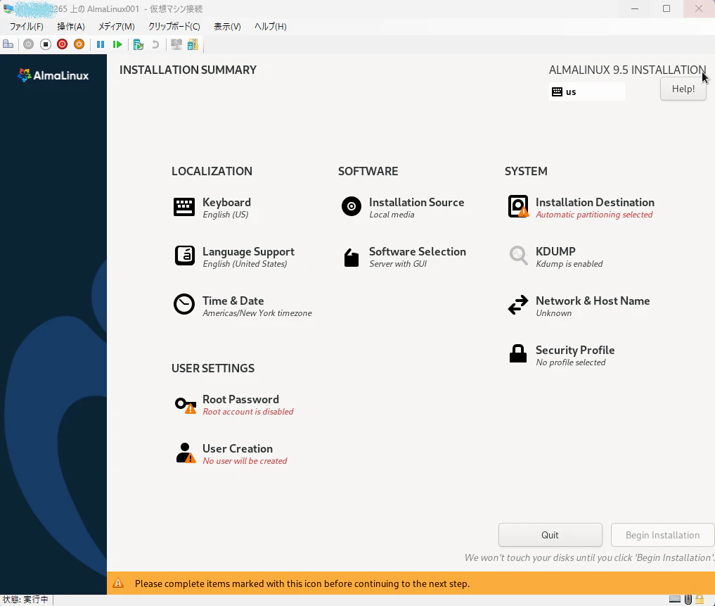Click the mouse status icon at bottom right
The height and width of the screenshot is (606, 715).
tap(688, 599)
